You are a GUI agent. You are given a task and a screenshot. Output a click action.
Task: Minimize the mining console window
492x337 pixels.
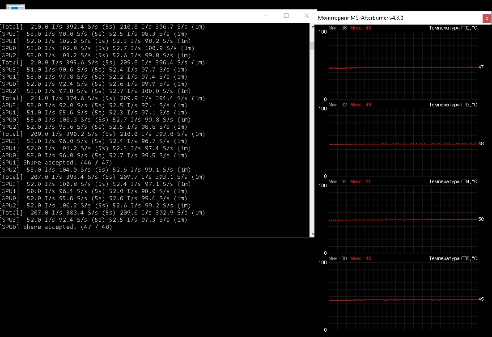pyautogui.click(x=267, y=16)
